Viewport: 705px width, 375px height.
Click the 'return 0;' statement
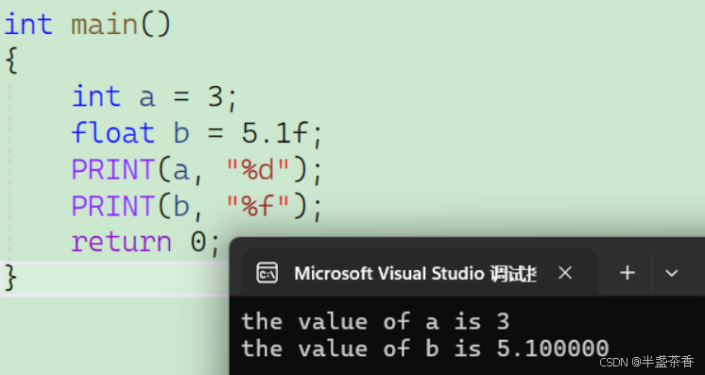click(146, 243)
